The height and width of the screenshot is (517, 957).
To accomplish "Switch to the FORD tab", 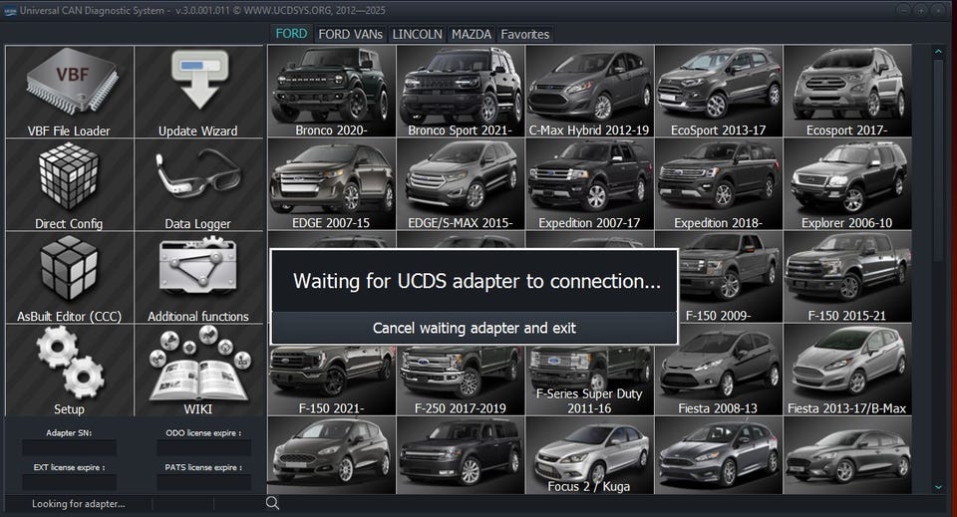I will coord(291,34).
